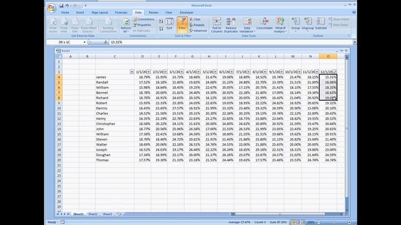Open filter dropdown for 6/1/20 column
The width and height of the screenshot is (401, 225).
pyautogui.click(x=232, y=72)
